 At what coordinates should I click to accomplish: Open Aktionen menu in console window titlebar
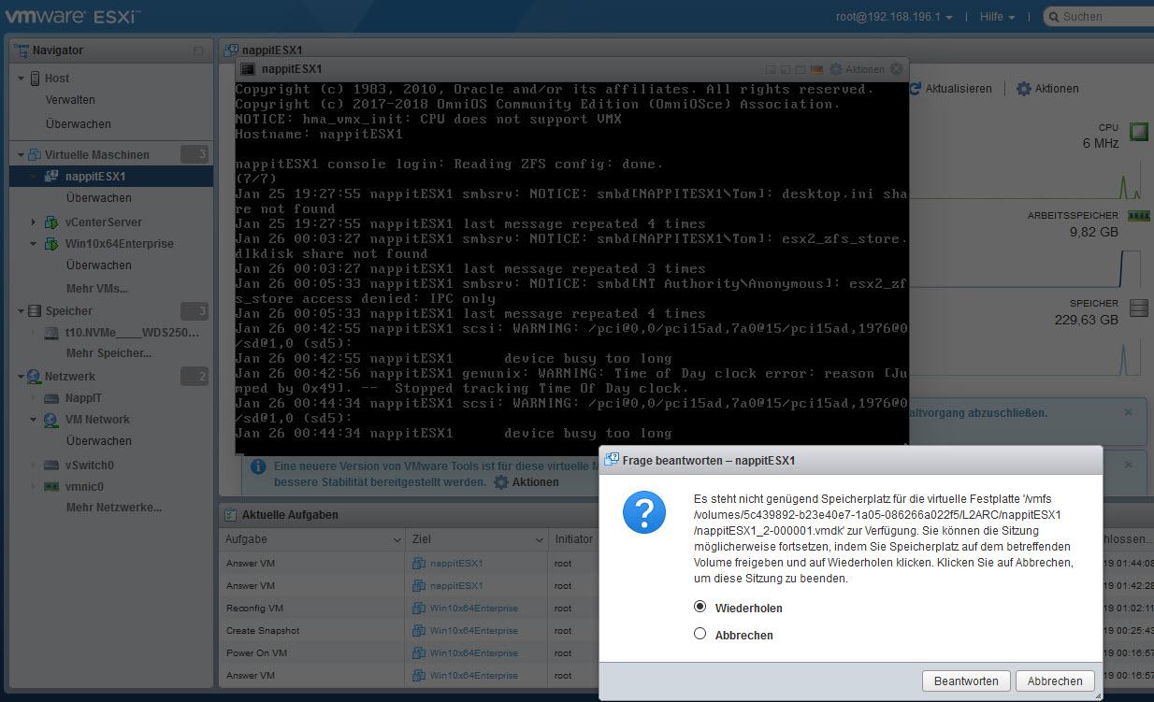point(857,69)
